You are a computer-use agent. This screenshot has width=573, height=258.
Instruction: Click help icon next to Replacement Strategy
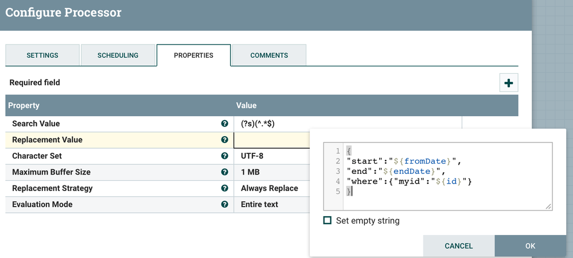pos(224,188)
